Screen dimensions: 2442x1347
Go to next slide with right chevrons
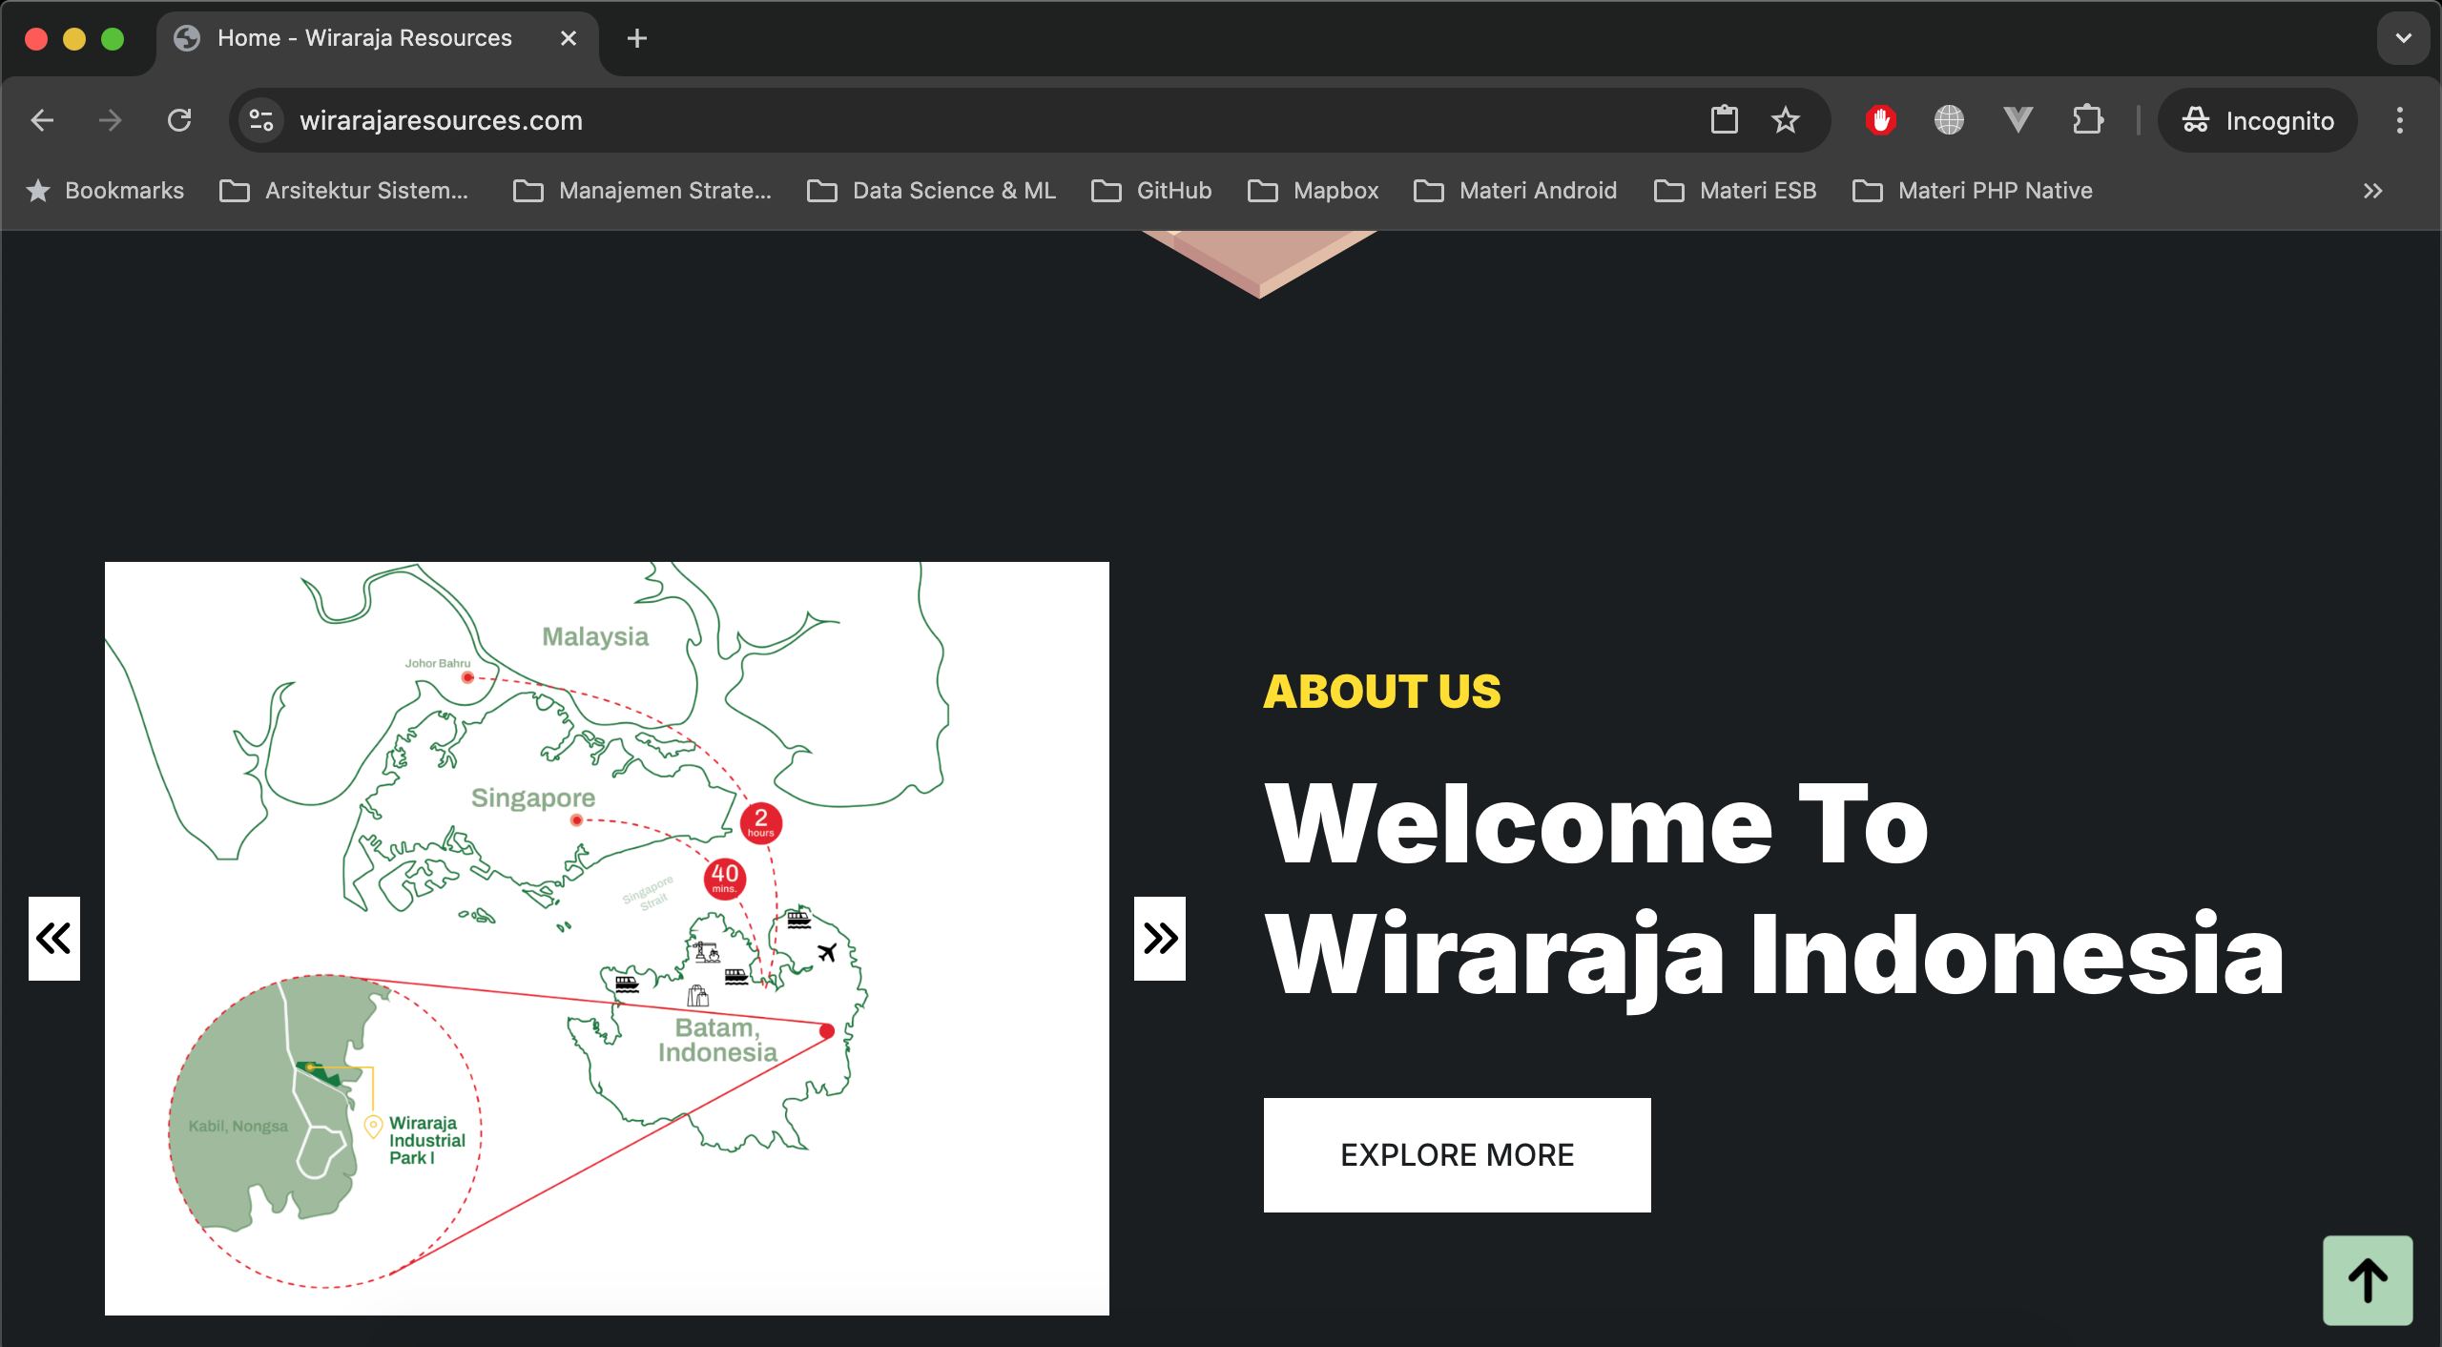point(1160,939)
